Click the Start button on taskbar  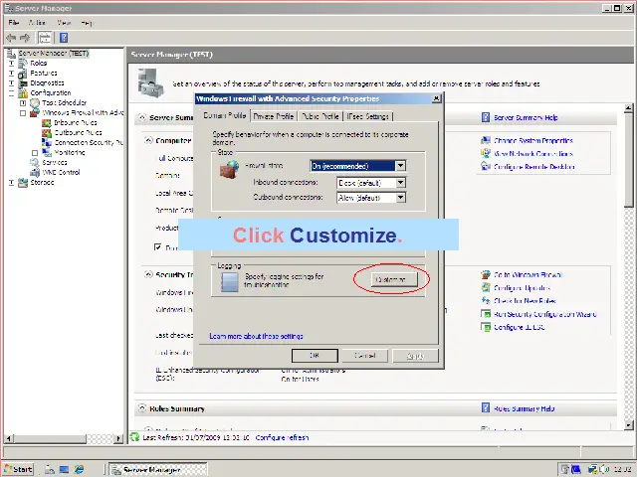[x=19, y=469]
